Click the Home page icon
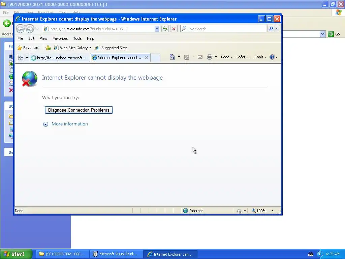 172,57
